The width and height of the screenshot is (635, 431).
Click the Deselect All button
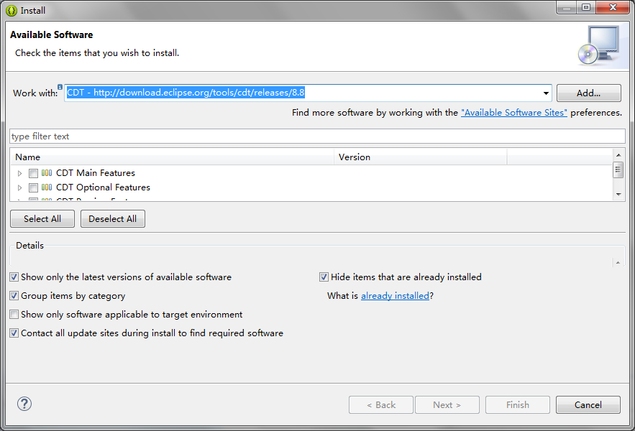[113, 218]
